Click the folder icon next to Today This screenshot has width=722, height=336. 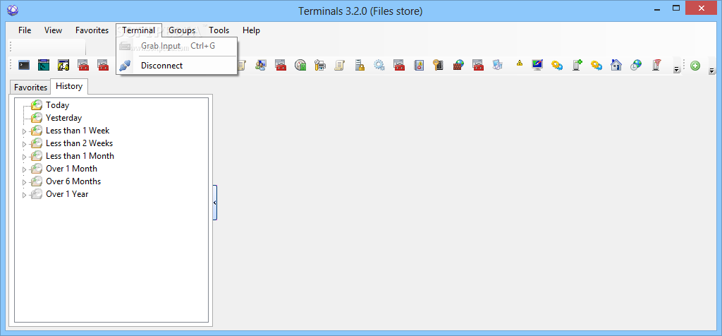pyautogui.click(x=37, y=105)
